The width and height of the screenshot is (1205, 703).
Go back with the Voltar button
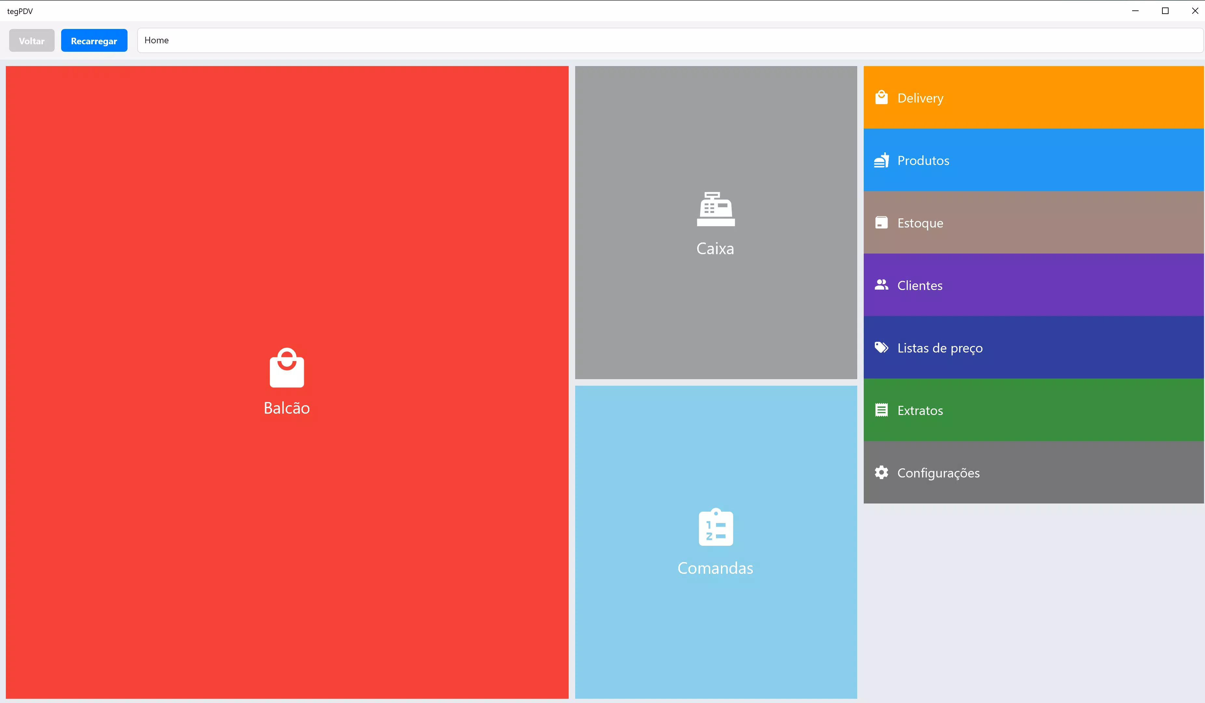pyautogui.click(x=32, y=41)
